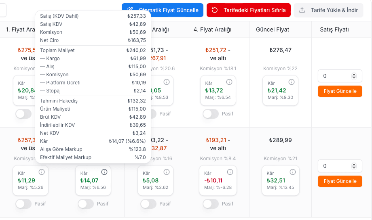Increment first row Satış Fiyatı stepper
The image size is (372, 220).
coord(354,75)
